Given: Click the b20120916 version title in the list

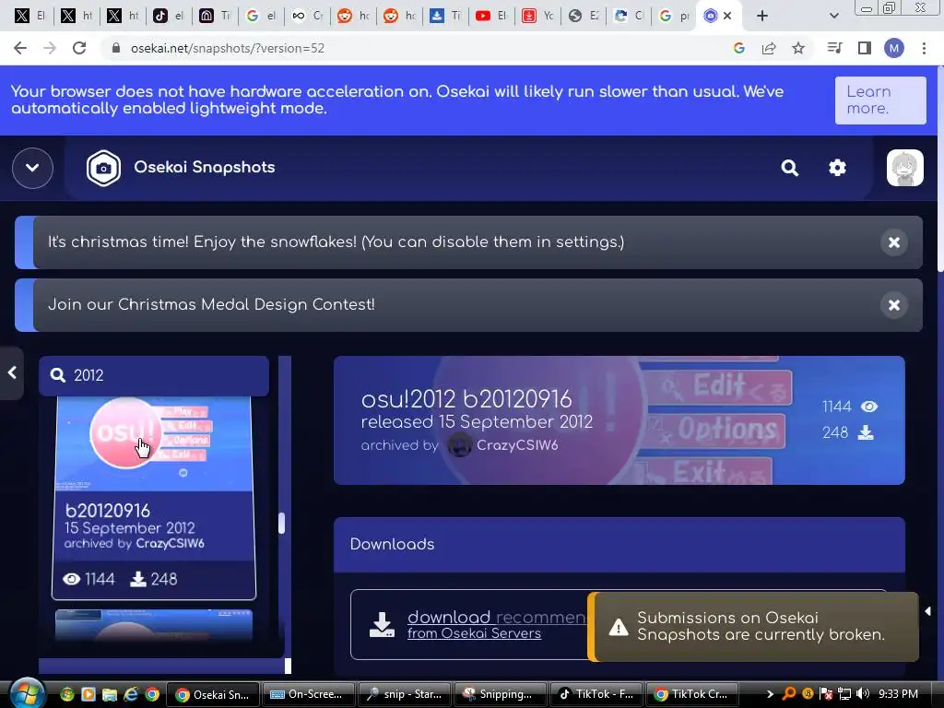Looking at the screenshot, I should point(108,511).
